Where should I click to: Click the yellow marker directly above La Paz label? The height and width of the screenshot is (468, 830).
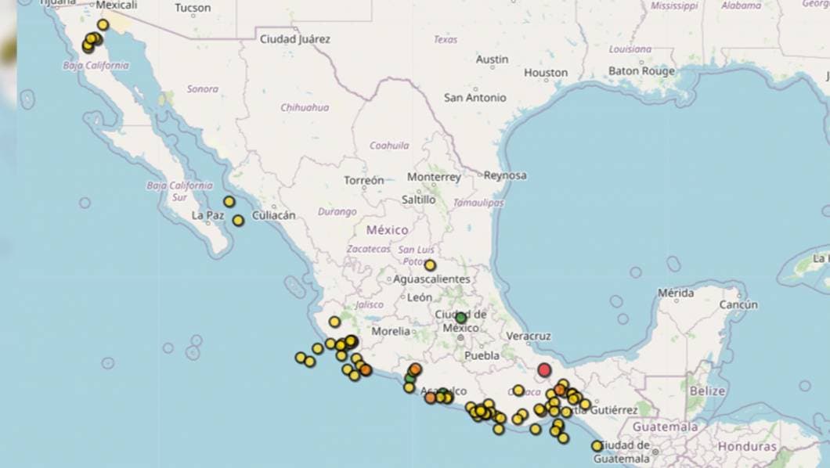click(x=229, y=202)
